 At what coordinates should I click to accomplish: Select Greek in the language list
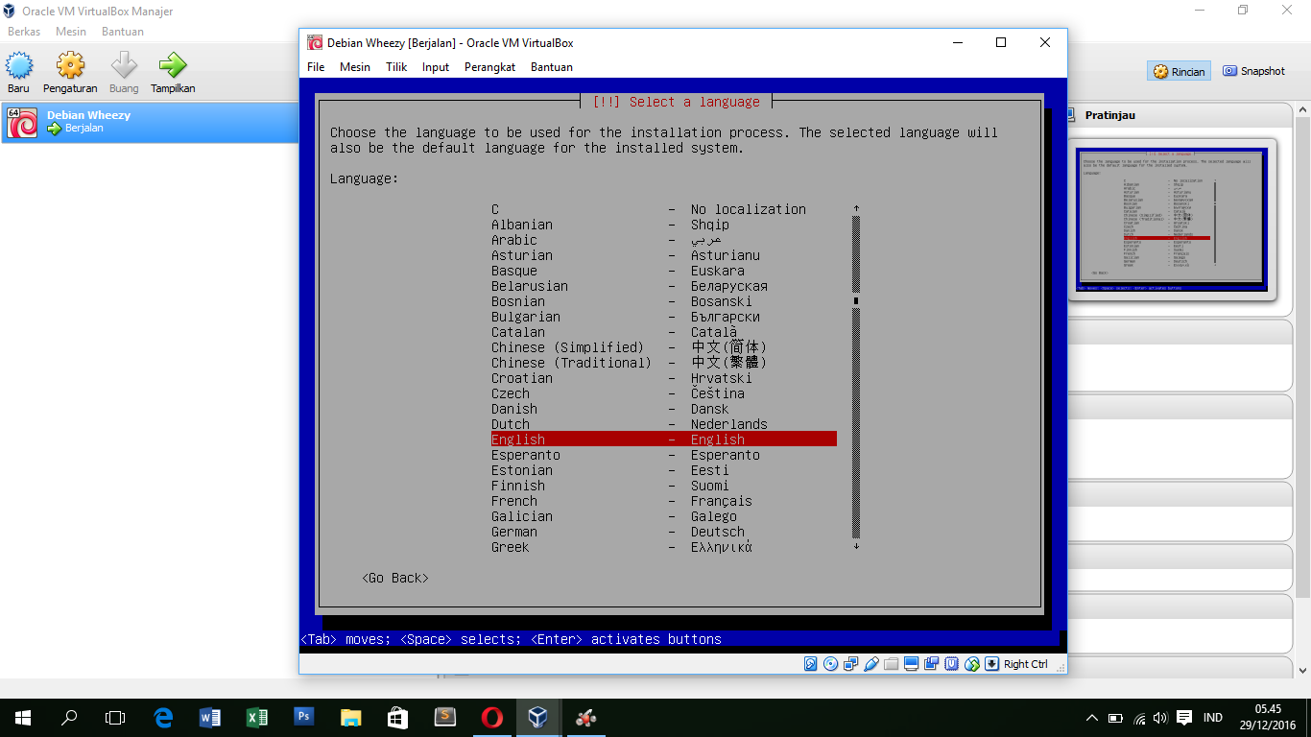click(x=664, y=547)
